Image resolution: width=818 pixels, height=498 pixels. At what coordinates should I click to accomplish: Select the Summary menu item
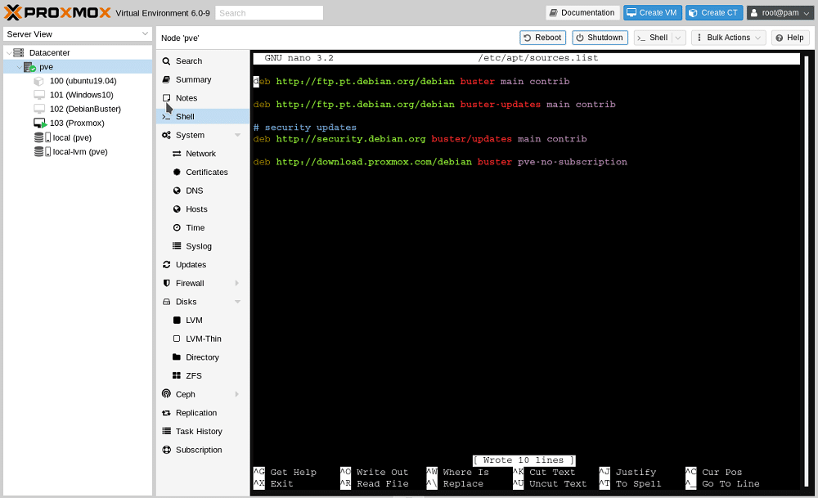(x=202, y=79)
